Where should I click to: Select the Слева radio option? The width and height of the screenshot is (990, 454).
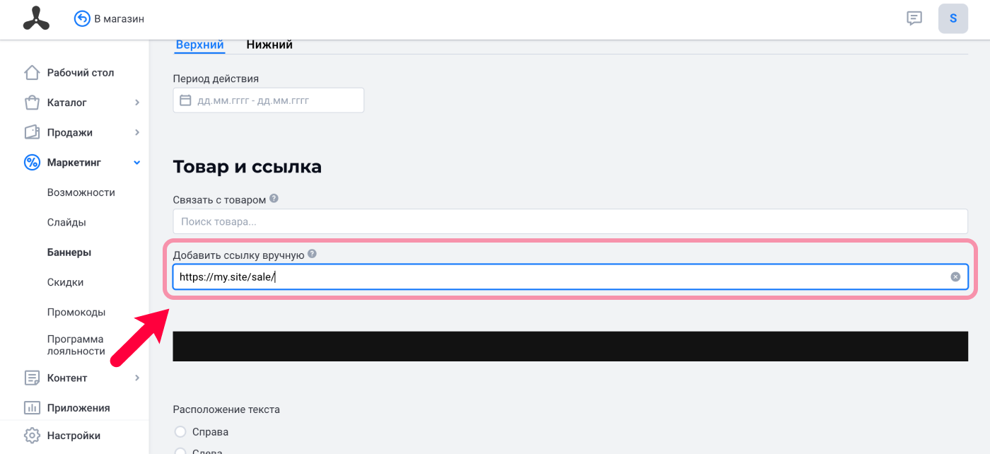point(180,451)
